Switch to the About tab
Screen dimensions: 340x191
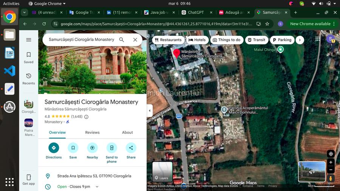click(127, 132)
